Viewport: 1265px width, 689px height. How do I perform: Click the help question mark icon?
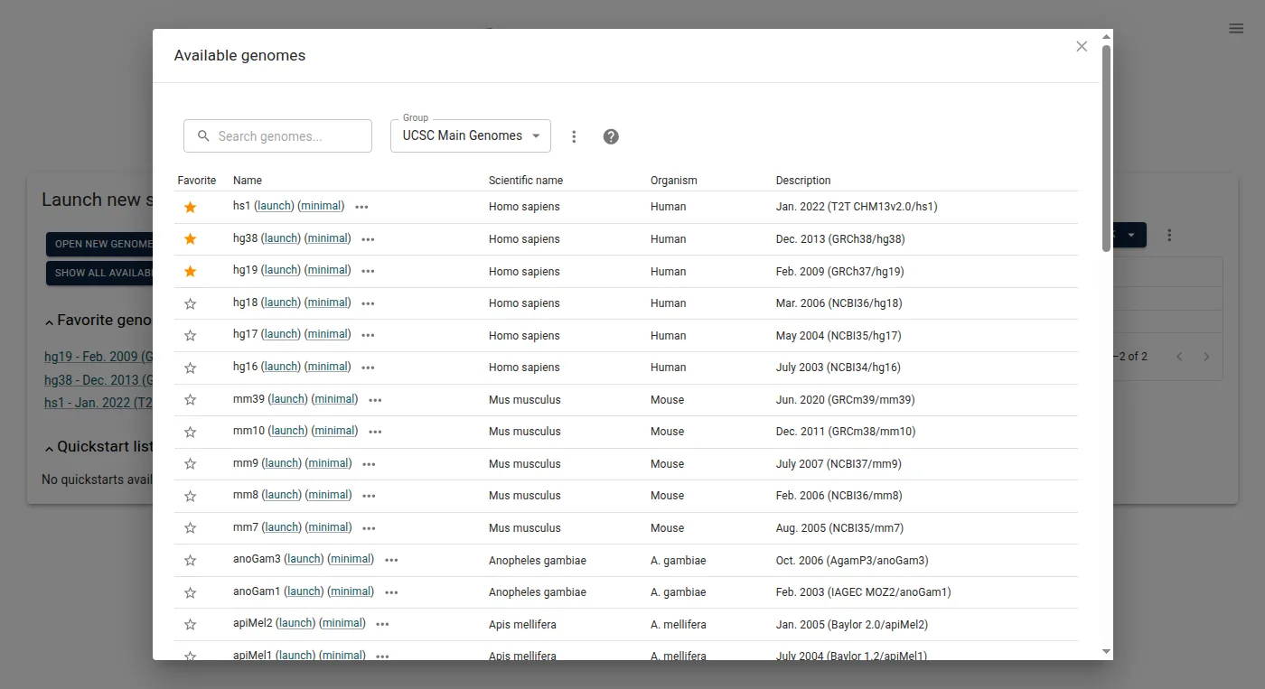tap(611, 136)
